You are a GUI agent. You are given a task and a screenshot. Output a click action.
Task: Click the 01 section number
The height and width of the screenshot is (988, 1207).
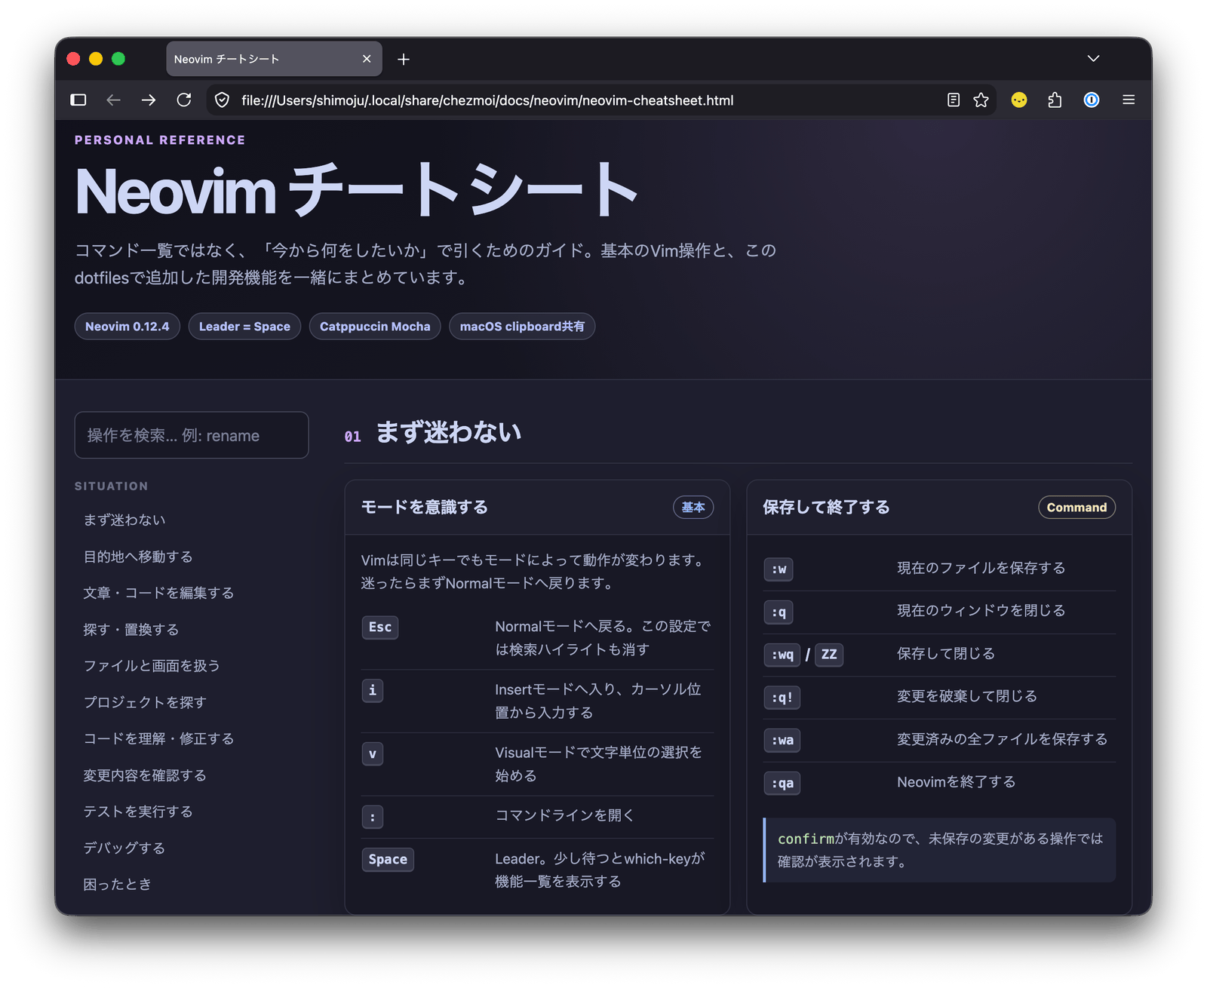(x=352, y=437)
